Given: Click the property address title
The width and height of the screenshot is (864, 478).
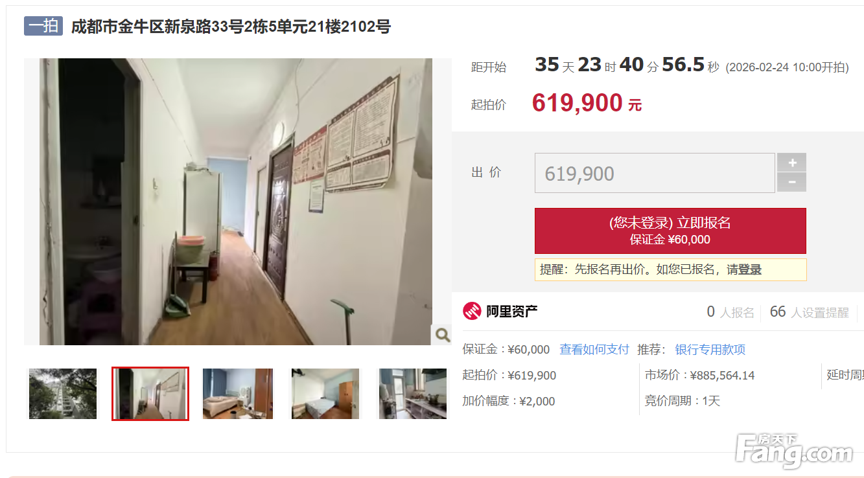Looking at the screenshot, I should (231, 27).
